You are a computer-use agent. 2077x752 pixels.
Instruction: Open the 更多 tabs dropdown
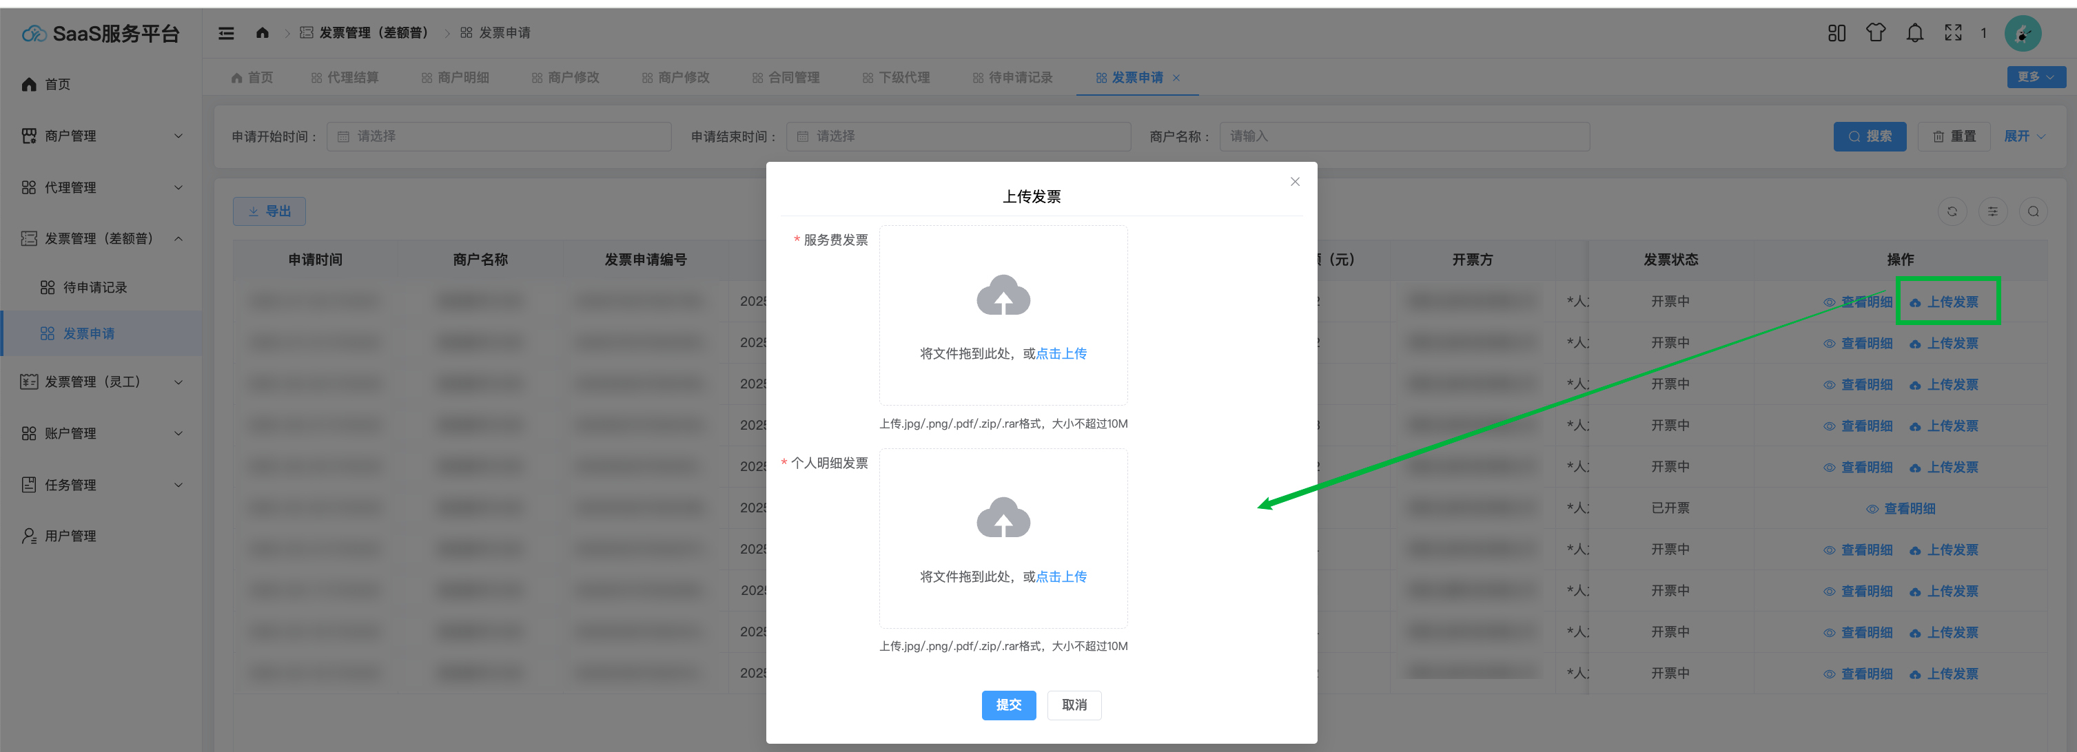click(x=2035, y=77)
